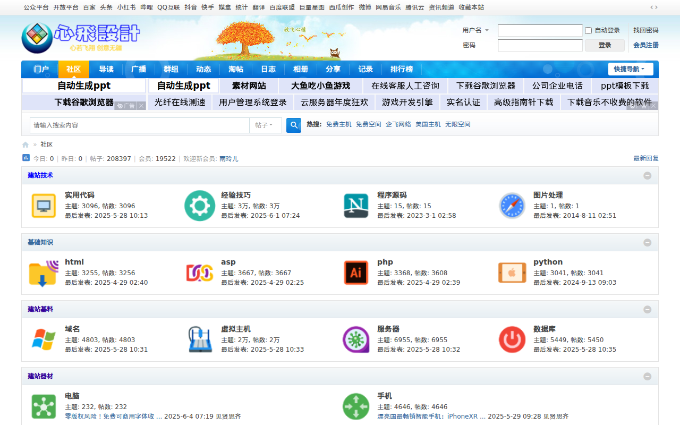
Task: Select the apple icon beside python
Action: point(512,273)
